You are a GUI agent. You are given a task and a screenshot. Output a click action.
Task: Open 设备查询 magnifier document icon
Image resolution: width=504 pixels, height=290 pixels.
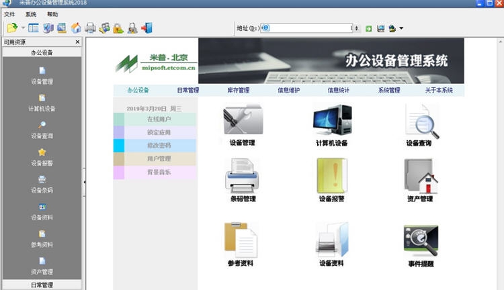[421, 122]
